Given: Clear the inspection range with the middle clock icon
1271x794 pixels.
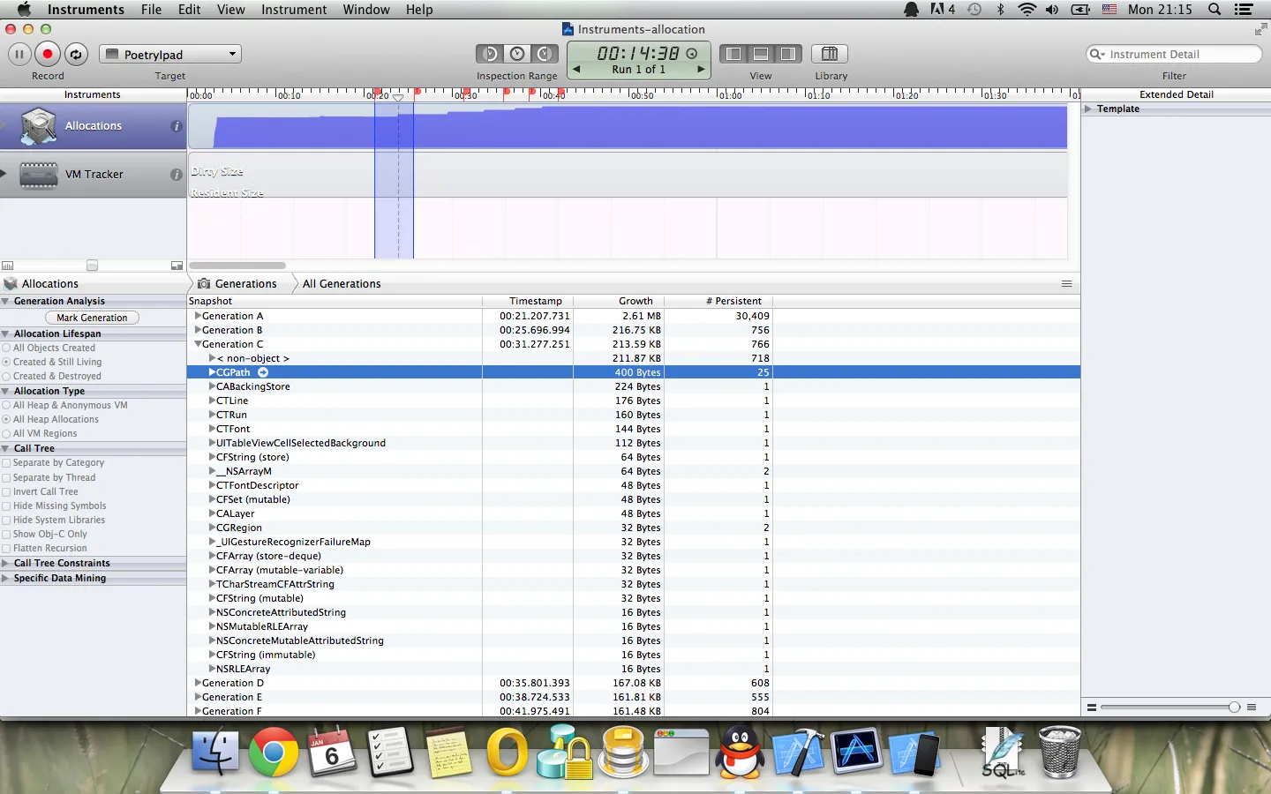Looking at the screenshot, I should click(517, 54).
